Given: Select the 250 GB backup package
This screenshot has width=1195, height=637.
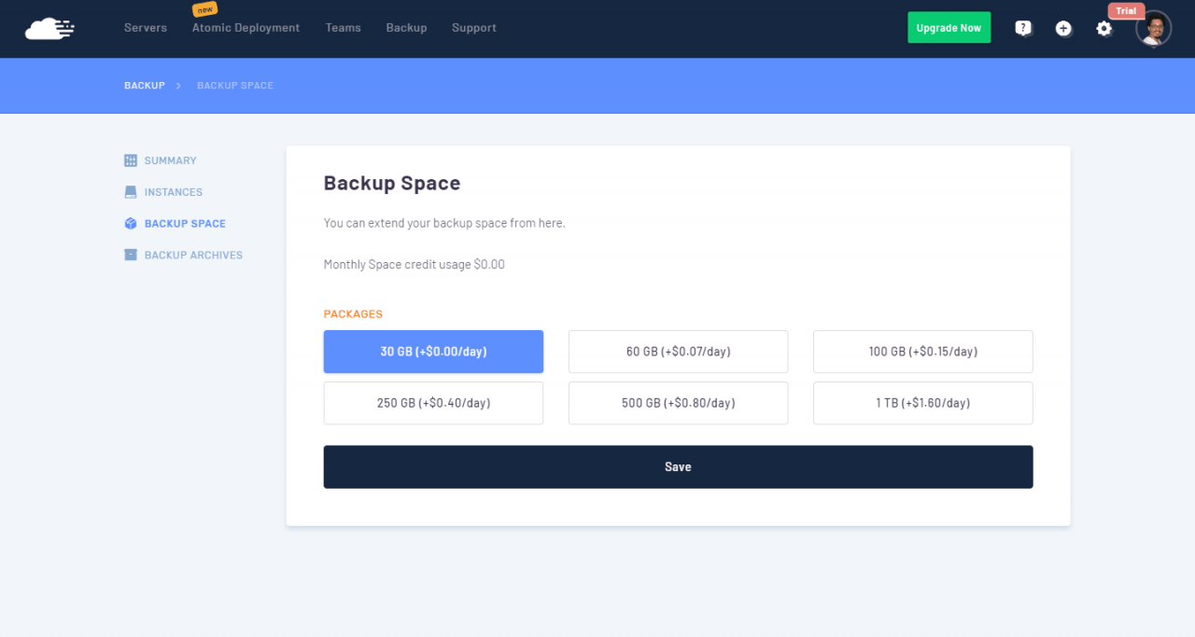Looking at the screenshot, I should pos(433,403).
